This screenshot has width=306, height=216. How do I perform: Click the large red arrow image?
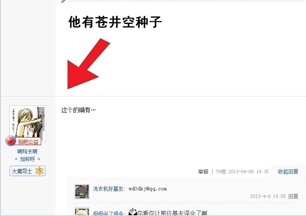[89, 63]
